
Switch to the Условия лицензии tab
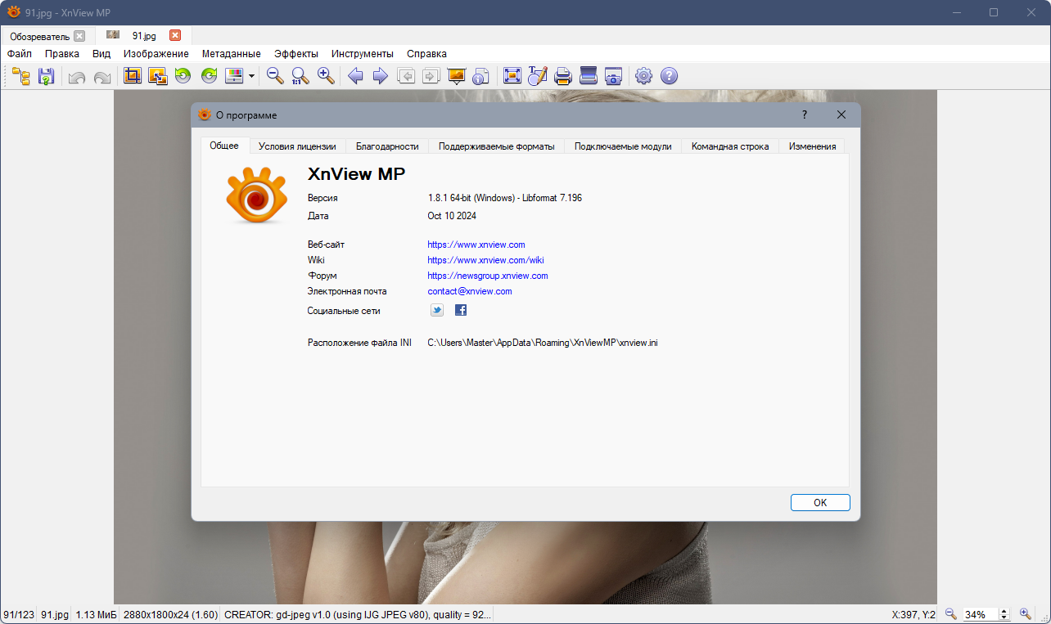click(297, 146)
